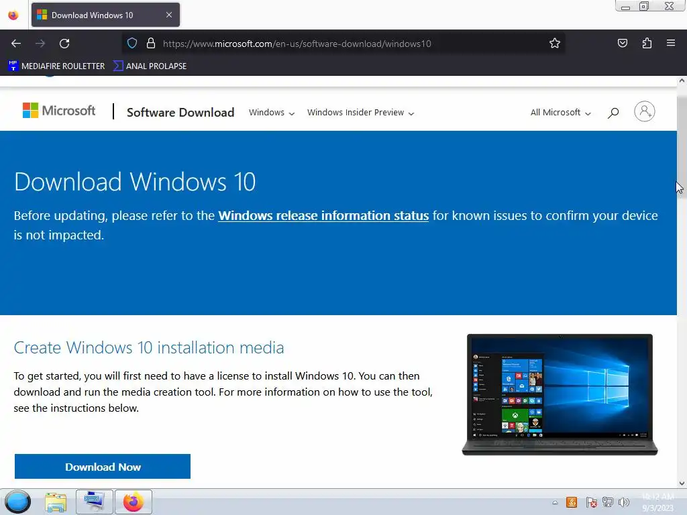Open the Firefox application hamburger menu

(671, 43)
